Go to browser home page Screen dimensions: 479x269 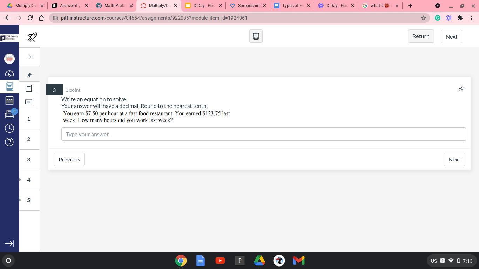[x=41, y=18]
